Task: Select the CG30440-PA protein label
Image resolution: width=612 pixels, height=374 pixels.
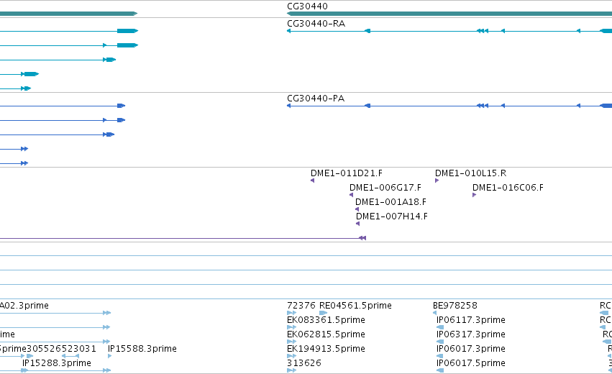Action: [316, 99]
